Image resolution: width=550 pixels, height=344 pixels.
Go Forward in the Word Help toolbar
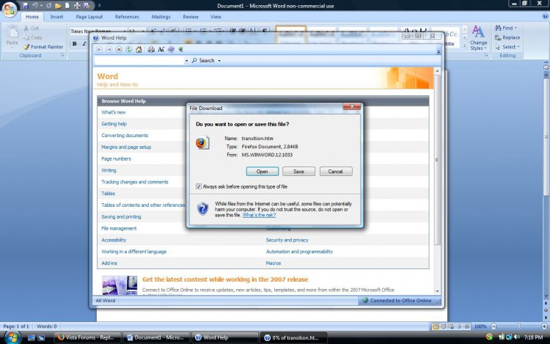tap(109, 49)
